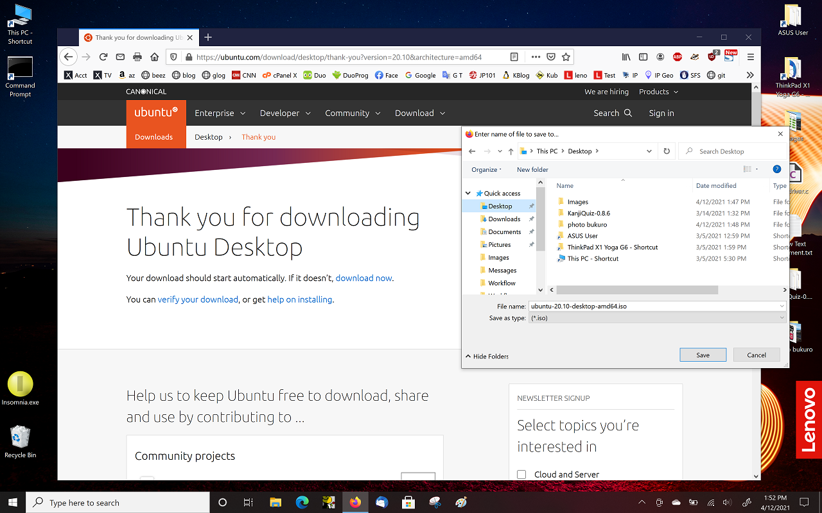
Task: Open Duo bookmark in bookmarks bar
Action: [315, 75]
